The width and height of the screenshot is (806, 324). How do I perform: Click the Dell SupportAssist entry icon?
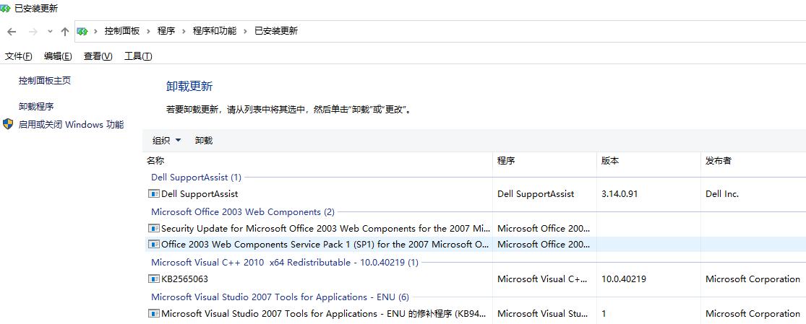pyautogui.click(x=153, y=193)
